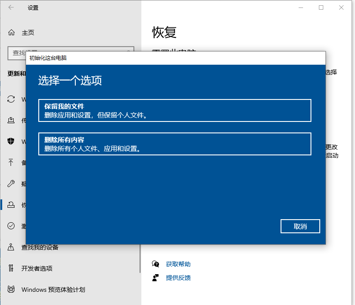Click the 取消 button in the dialog
The height and width of the screenshot is (305, 355).
coord(300,226)
